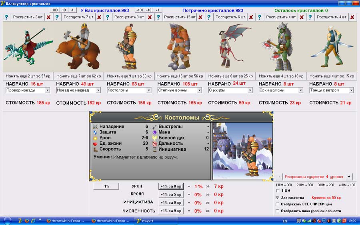Open help for the Танцы с ветром column
This screenshot has height=225, width=360.
[x=310, y=17]
